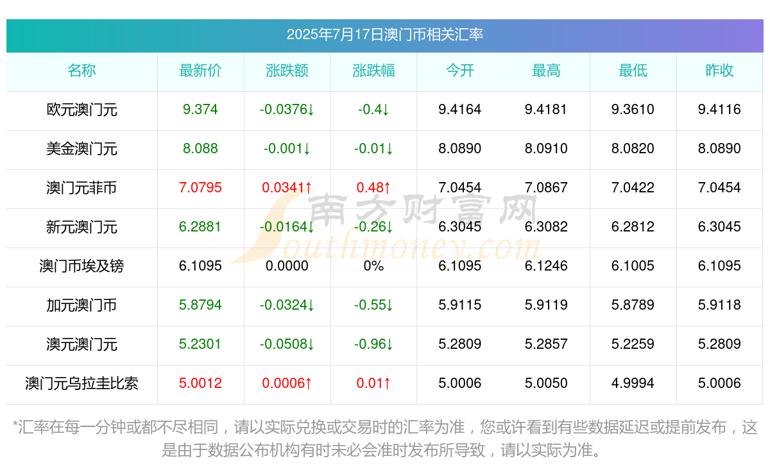Click percent change -0.26↓
Image resolution: width=770 pixels, height=470 pixels.
pyautogui.click(x=374, y=227)
